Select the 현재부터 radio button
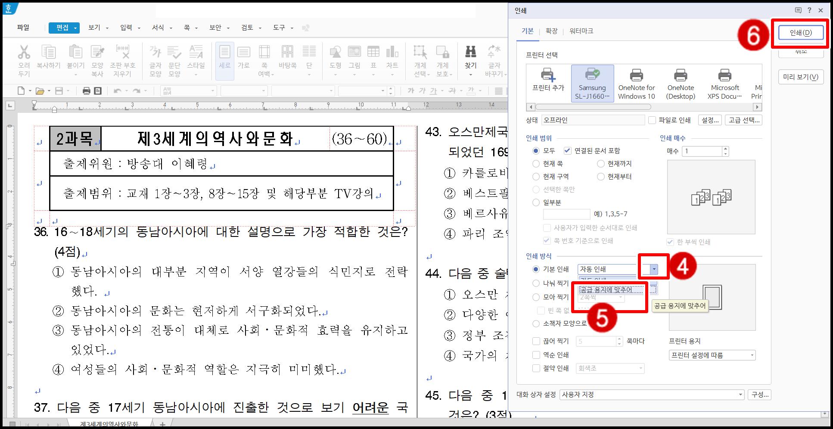The width and height of the screenshot is (833, 429). tap(601, 177)
